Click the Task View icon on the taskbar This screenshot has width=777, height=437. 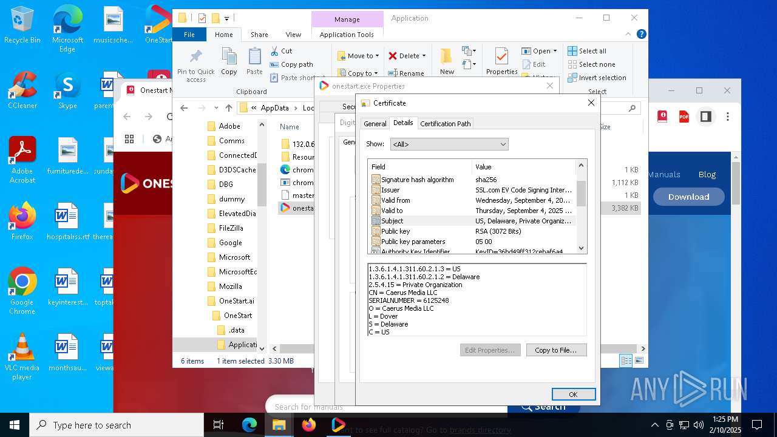[219, 425]
